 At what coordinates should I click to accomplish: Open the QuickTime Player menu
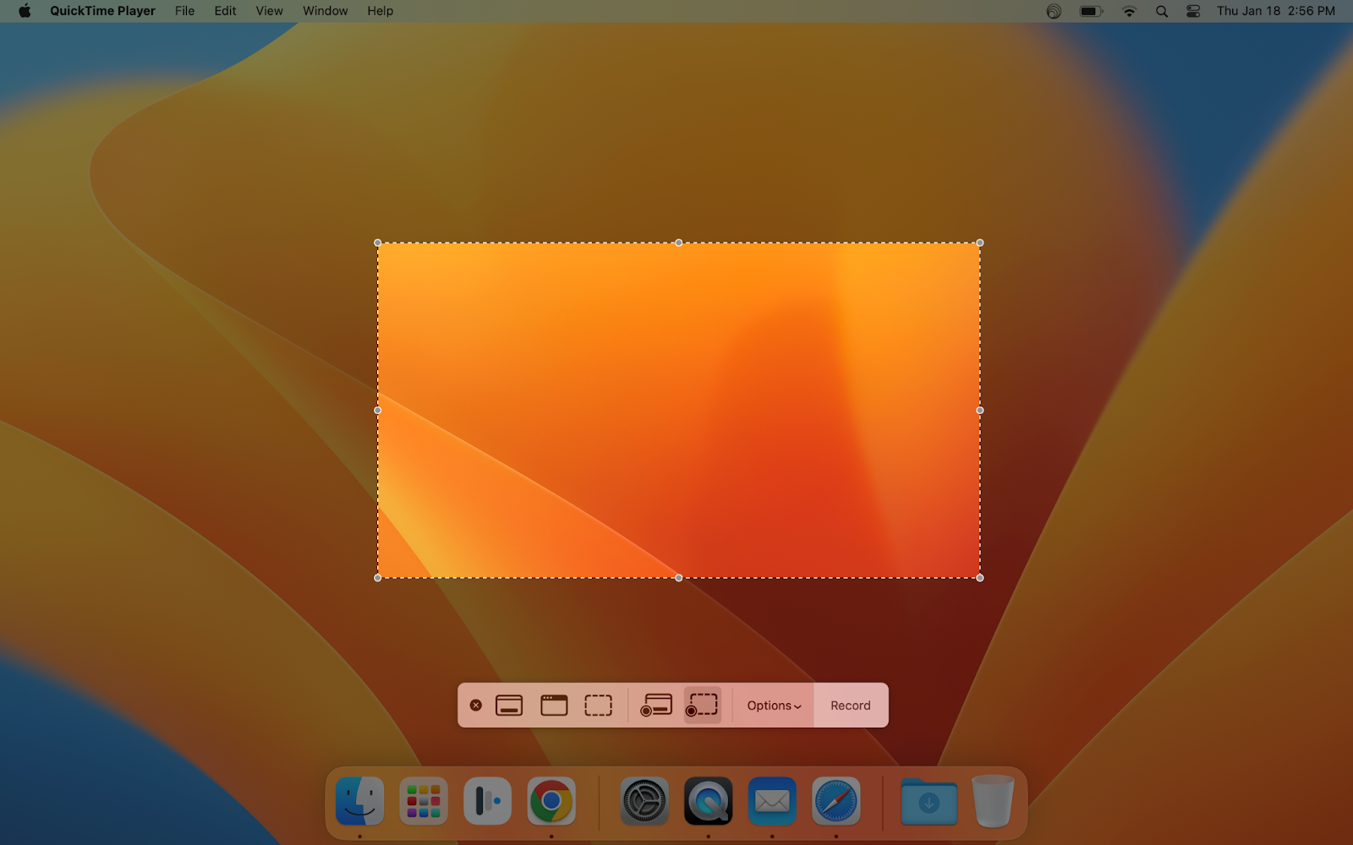pyautogui.click(x=102, y=11)
